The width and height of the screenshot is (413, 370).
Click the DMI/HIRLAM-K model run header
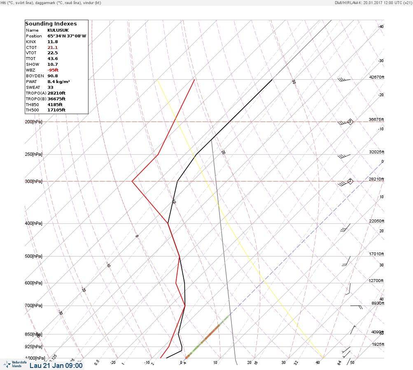[x=373, y=2]
